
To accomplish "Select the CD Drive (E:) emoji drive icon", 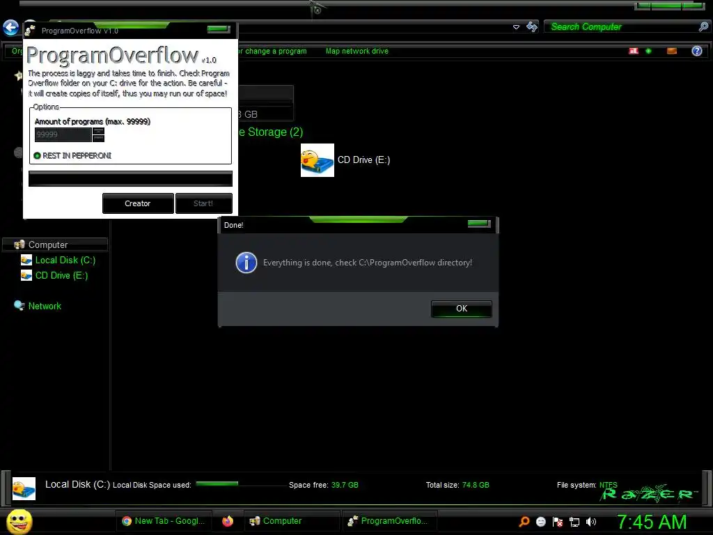I will [318, 160].
